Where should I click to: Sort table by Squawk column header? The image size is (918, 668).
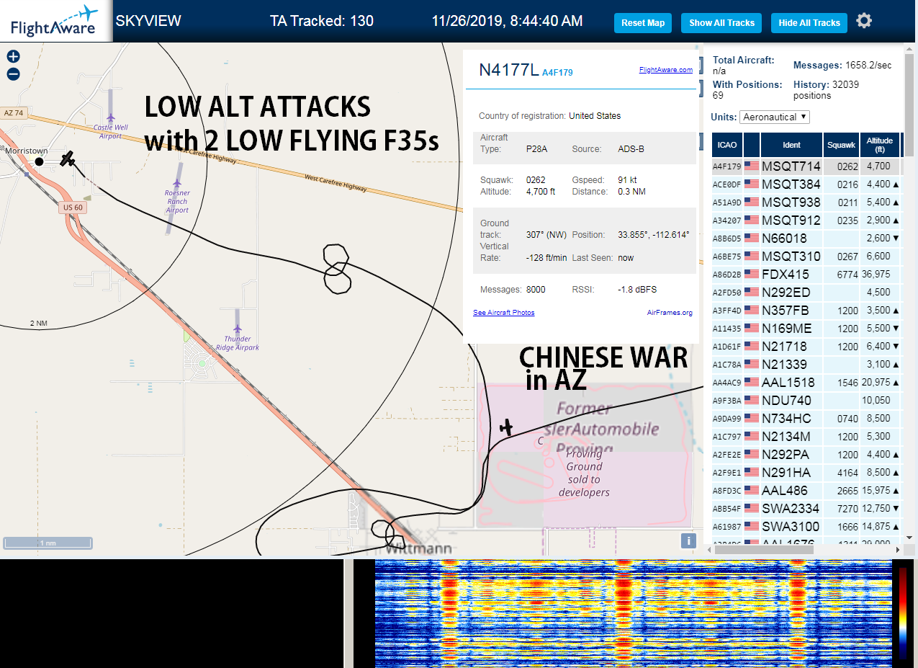(x=841, y=145)
